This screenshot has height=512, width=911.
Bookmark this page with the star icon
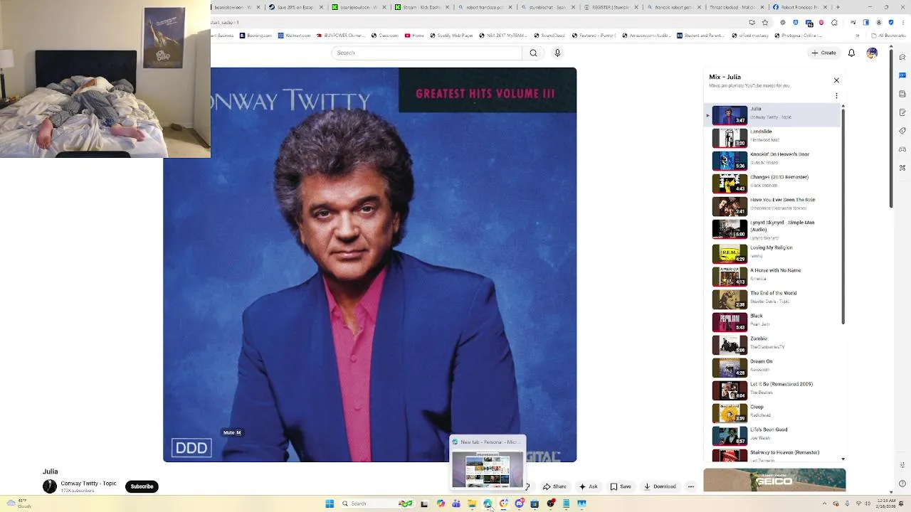(x=765, y=23)
